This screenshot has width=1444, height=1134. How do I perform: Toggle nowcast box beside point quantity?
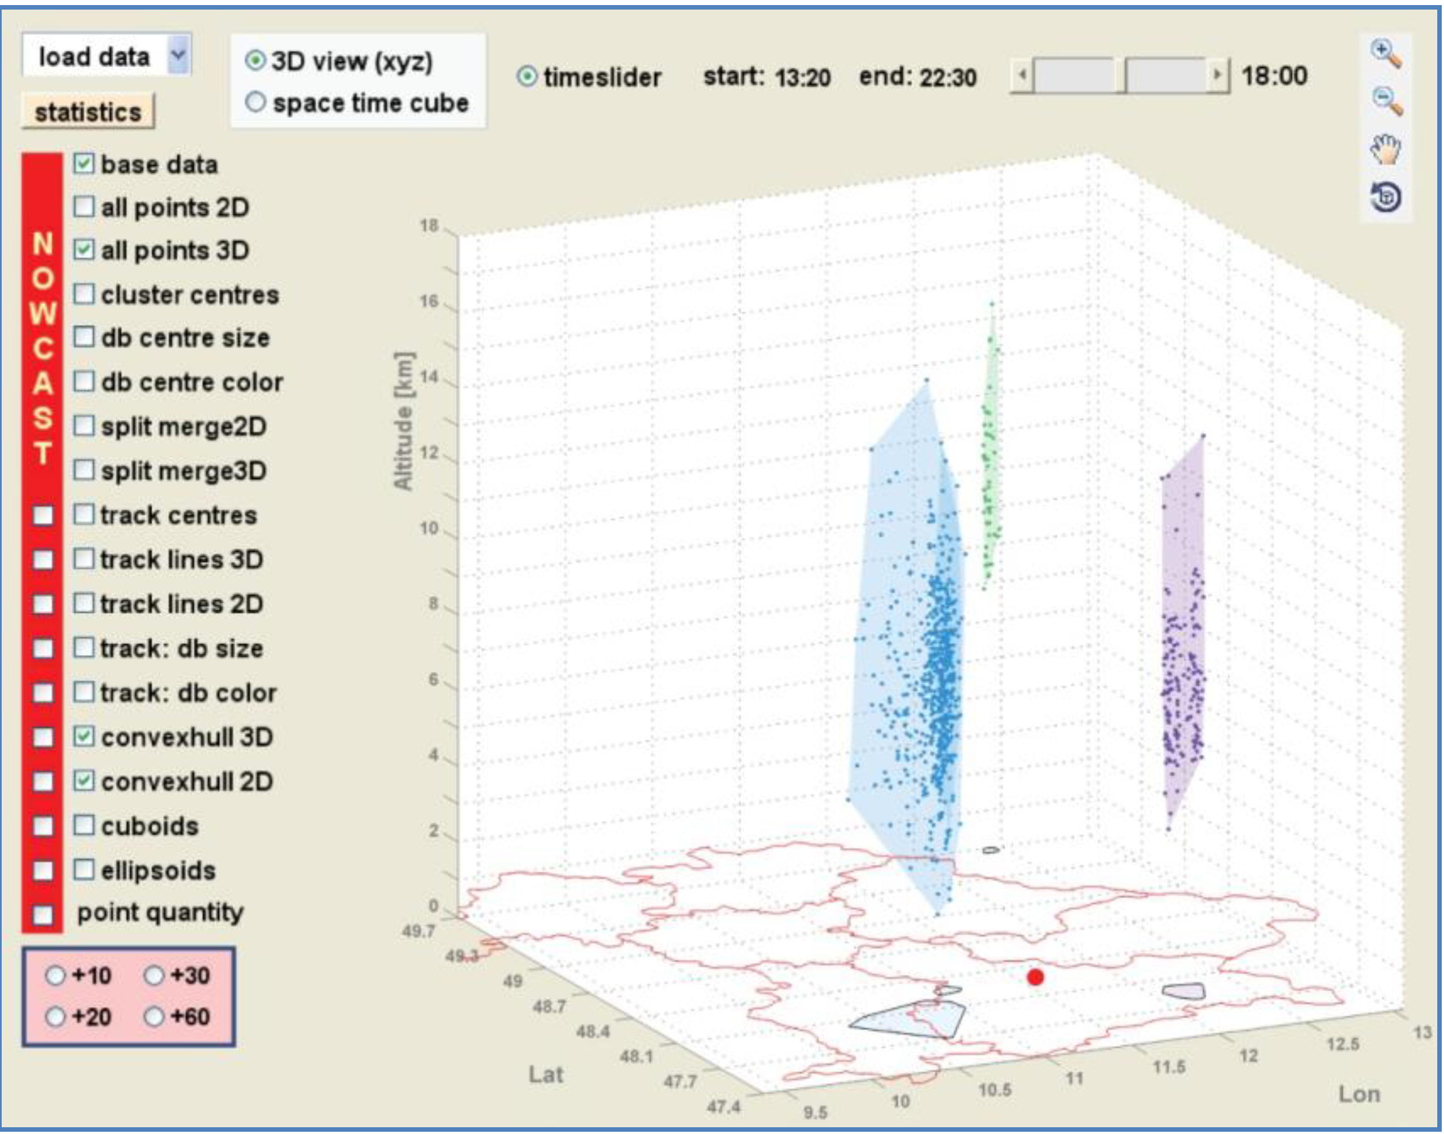(43, 915)
